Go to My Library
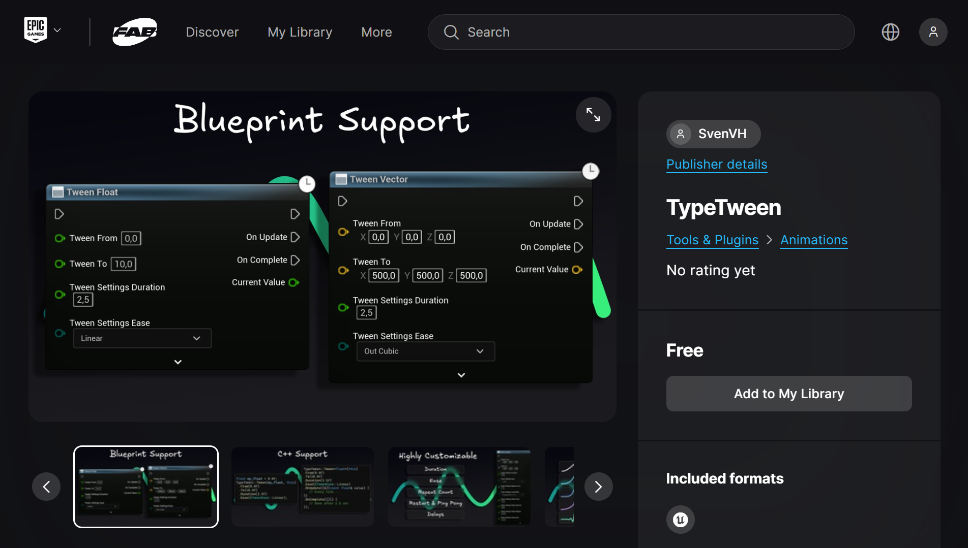The width and height of the screenshot is (968, 548). 300,32
